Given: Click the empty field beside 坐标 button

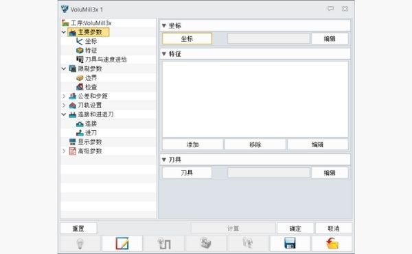Looking at the screenshot, I should click(268, 38).
